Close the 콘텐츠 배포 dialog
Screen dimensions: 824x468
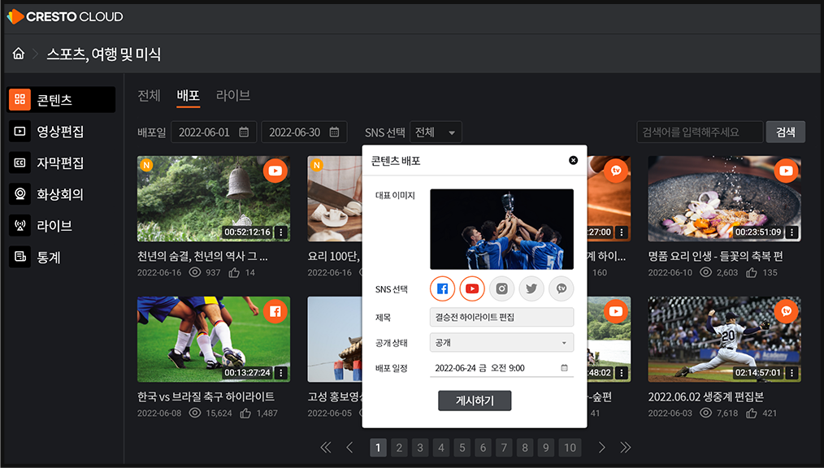tap(574, 160)
